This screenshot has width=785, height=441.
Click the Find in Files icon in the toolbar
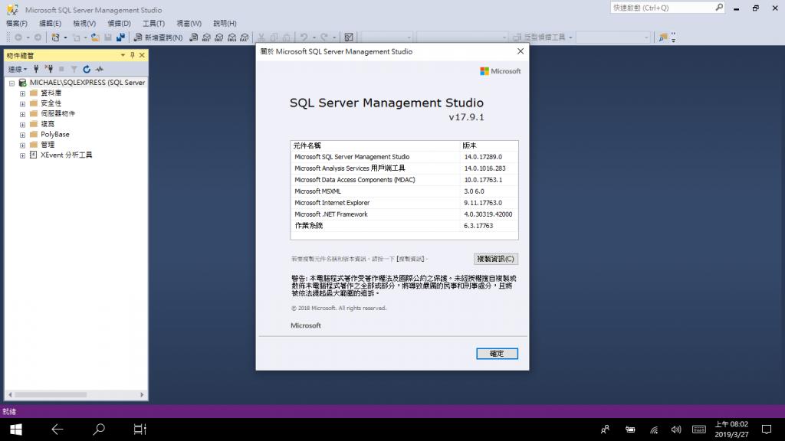click(663, 38)
